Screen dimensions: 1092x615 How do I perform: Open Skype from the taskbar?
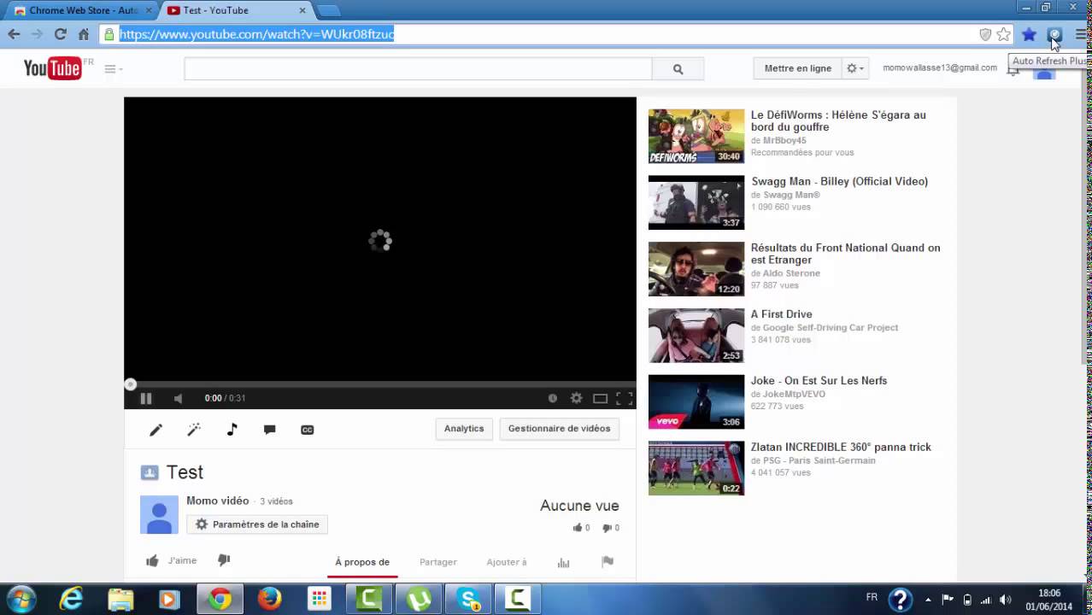[468, 599]
